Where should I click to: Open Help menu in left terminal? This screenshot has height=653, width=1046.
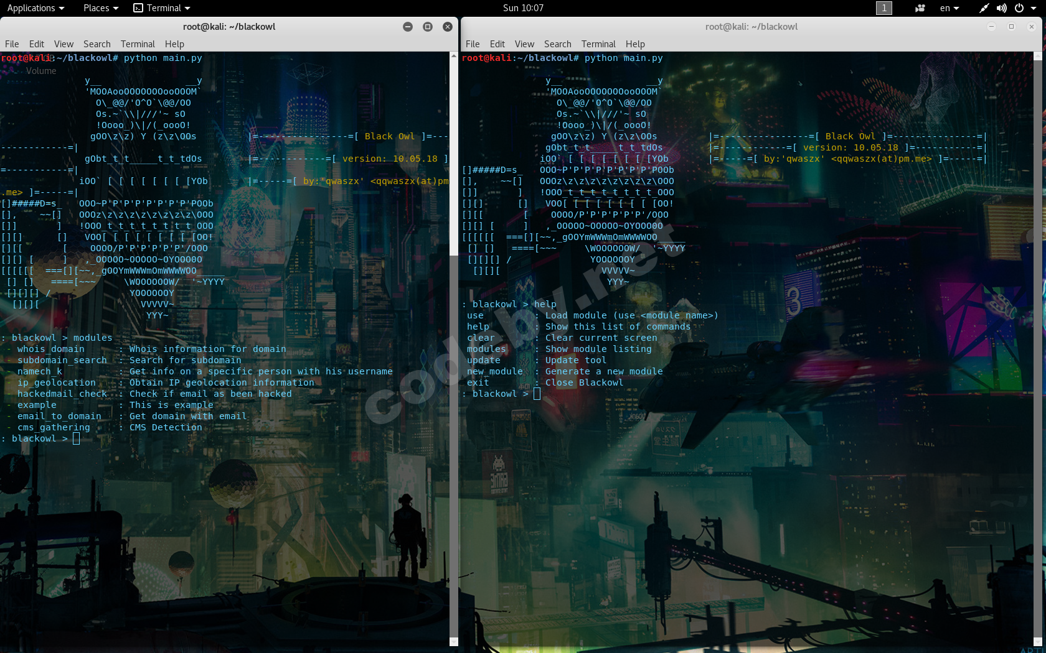(174, 44)
